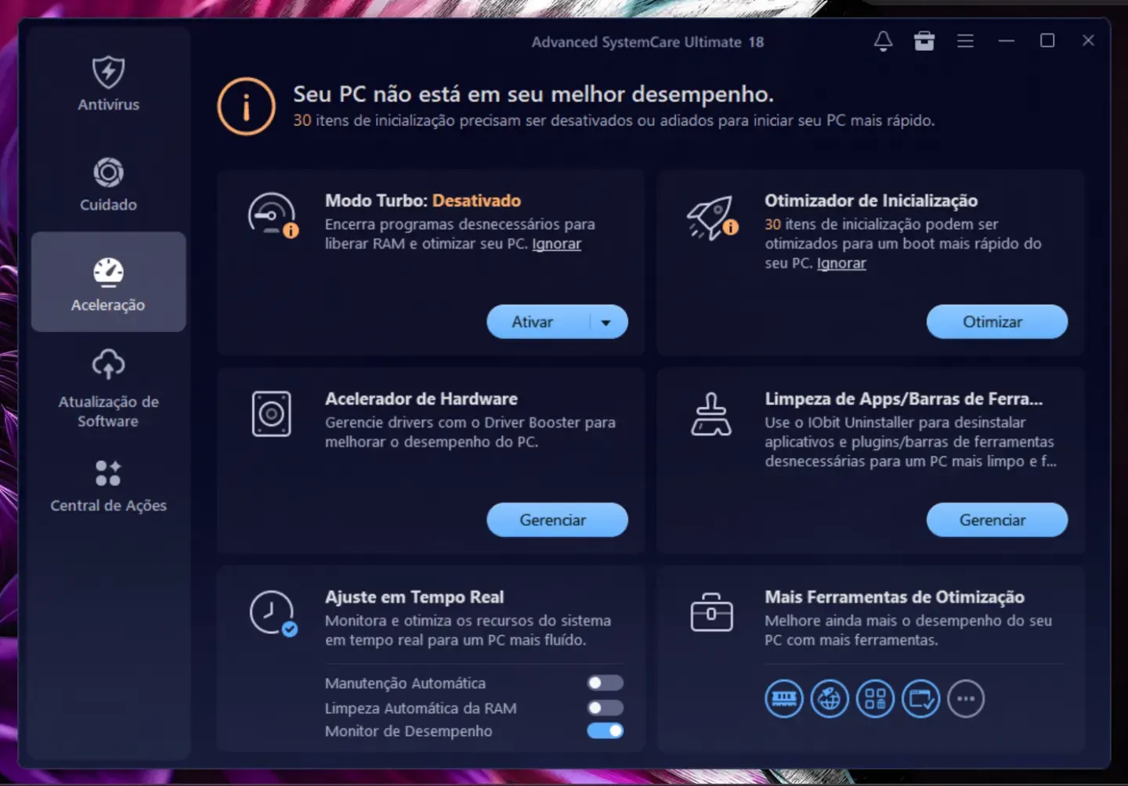Click Otimizar to optimize startup items
The width and height of the screenshot is (1128, 786).
pyautogui.click(x=996, y=322)
